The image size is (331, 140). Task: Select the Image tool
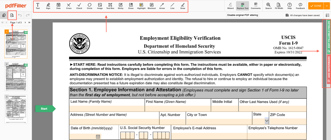[x=100, y=6]
